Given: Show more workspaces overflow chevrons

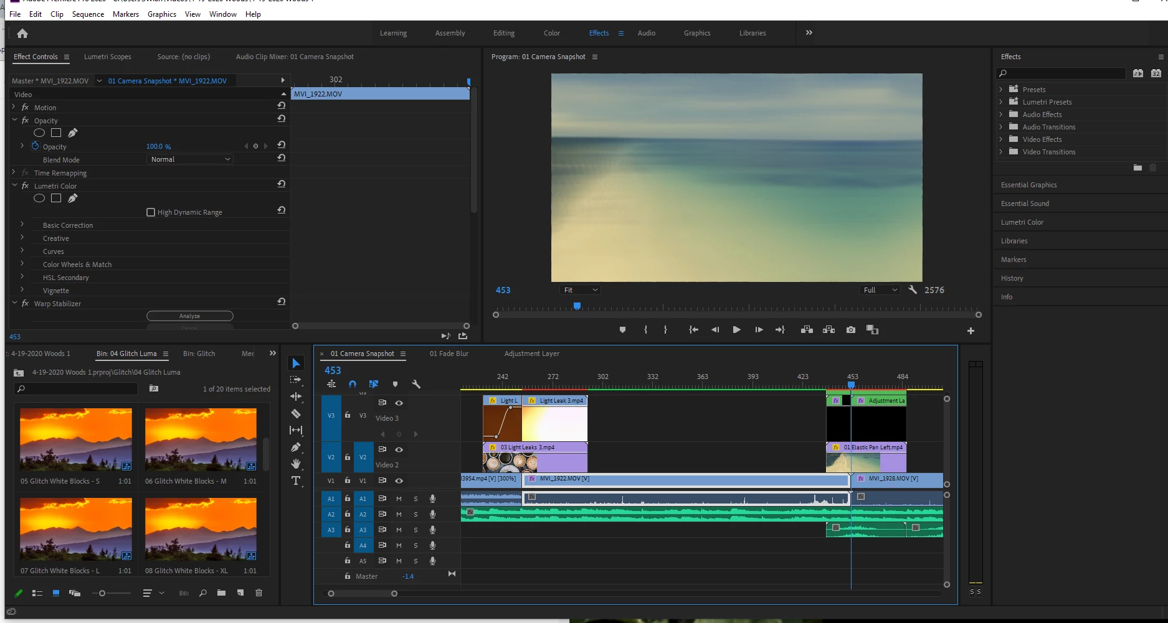Looking at the screenshot, I should (809, 32).
